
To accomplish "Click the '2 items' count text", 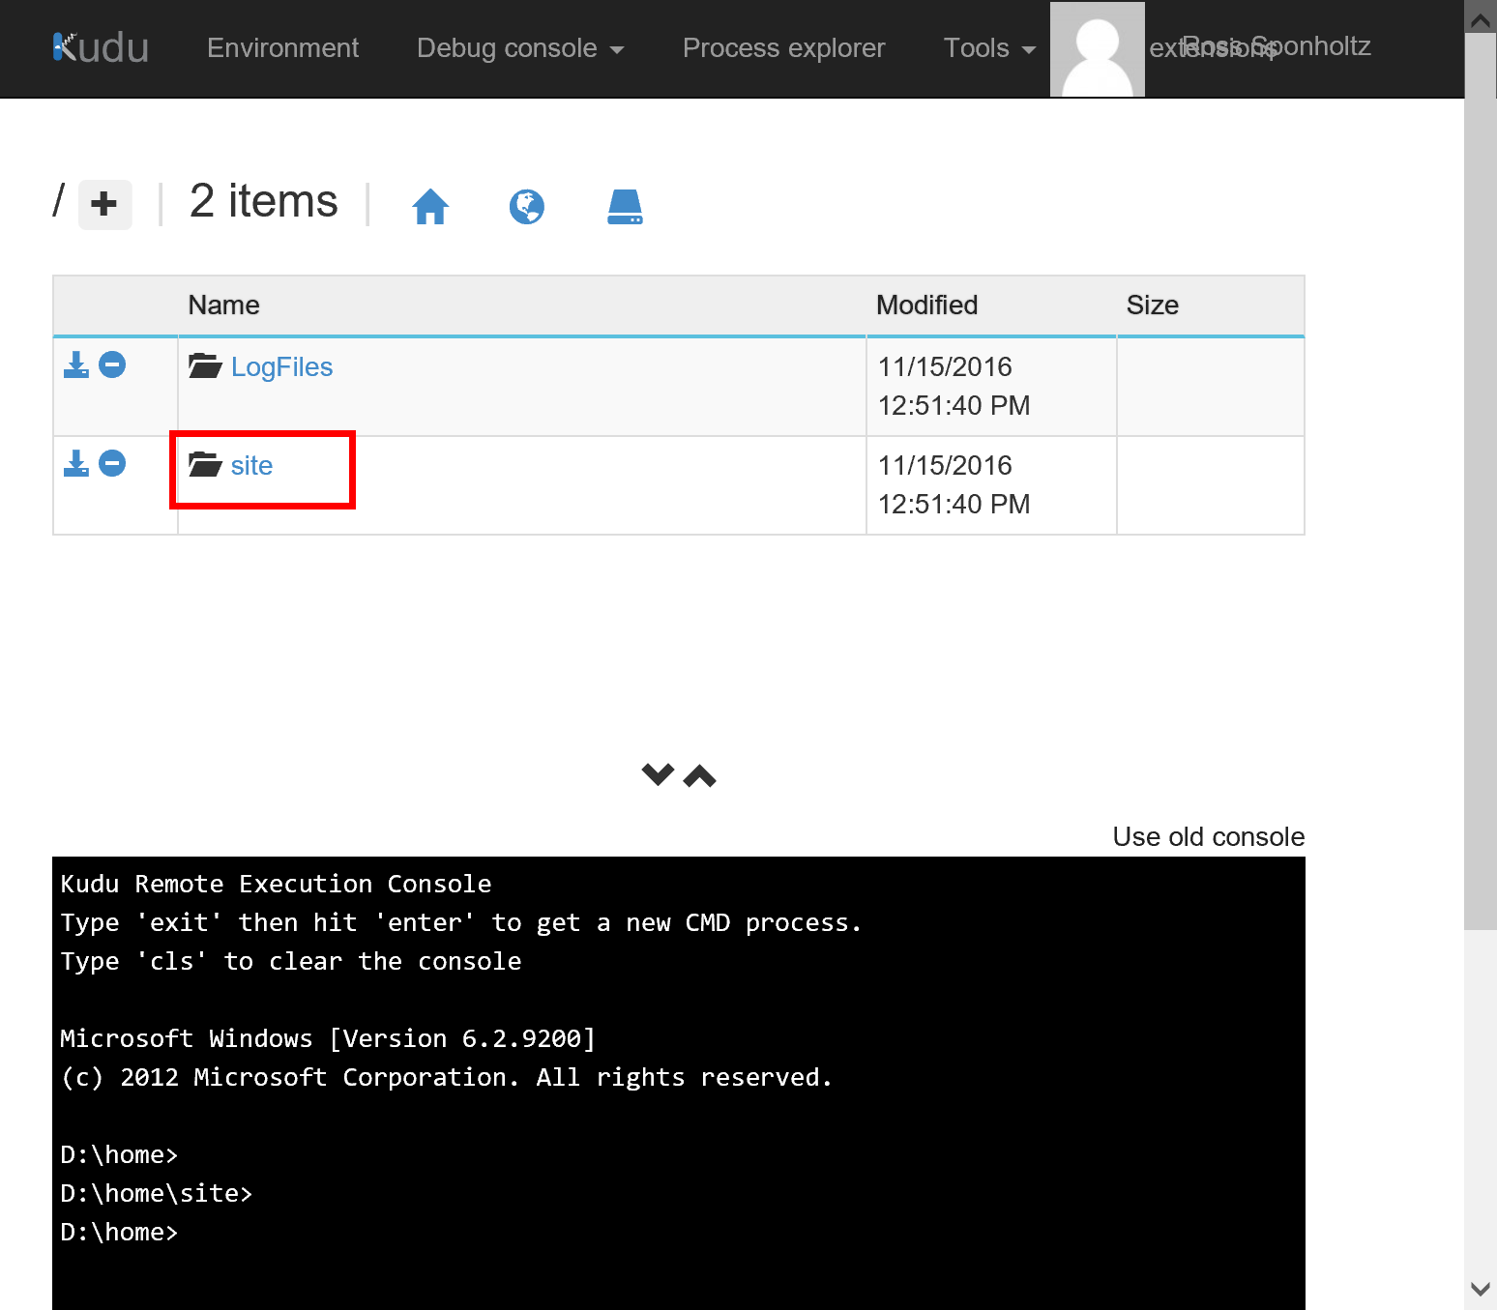I will coord(264,201).
